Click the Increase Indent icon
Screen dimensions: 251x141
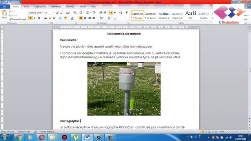pyautogui.click(x=105, y=13)
